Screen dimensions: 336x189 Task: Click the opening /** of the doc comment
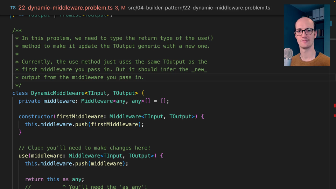coord(17,31)
